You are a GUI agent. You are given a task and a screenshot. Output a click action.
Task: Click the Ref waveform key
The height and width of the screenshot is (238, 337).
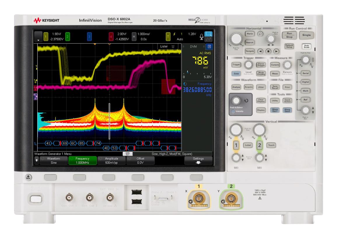click(x=305, y=100)
